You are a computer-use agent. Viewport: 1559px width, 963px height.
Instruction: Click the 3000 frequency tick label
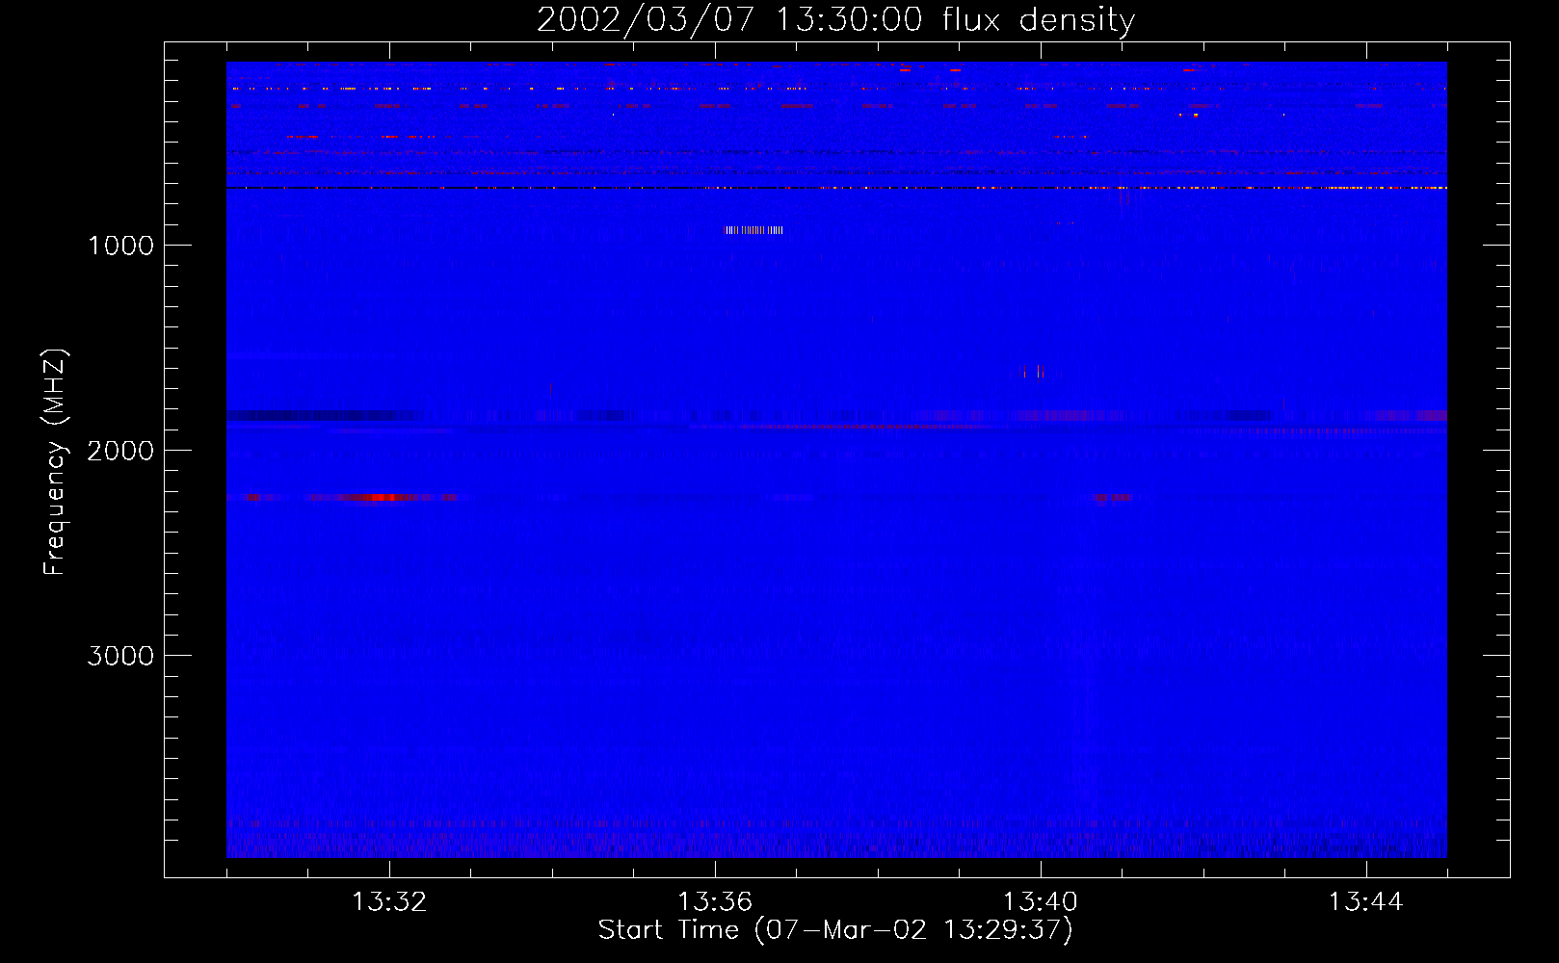pos(120,656)
